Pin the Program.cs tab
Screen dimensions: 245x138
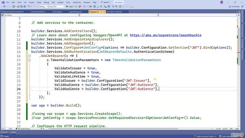pyautogui.click(x=101, y=12)
